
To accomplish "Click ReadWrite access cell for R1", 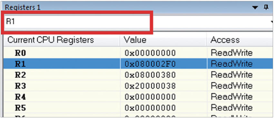I will tap(231, 64).
